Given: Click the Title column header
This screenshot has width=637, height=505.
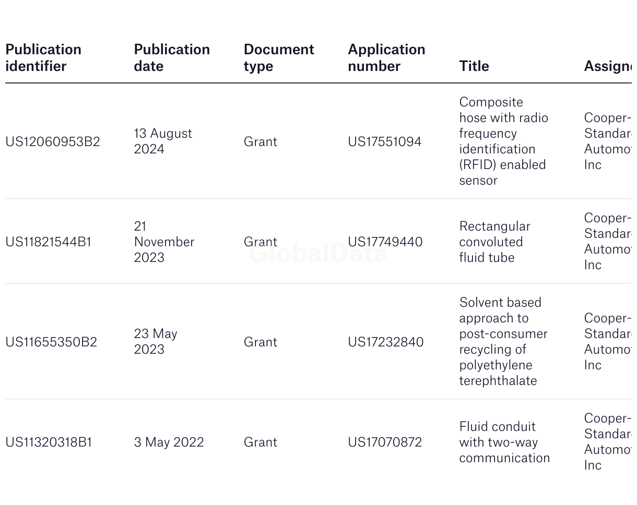Looking at the screenshot, I should pos(474,66).
